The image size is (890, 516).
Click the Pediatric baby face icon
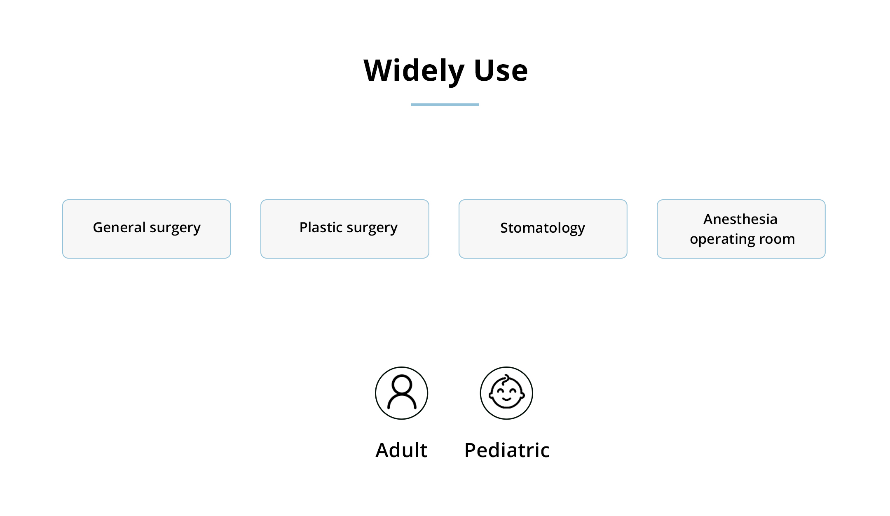click(506, 393)
